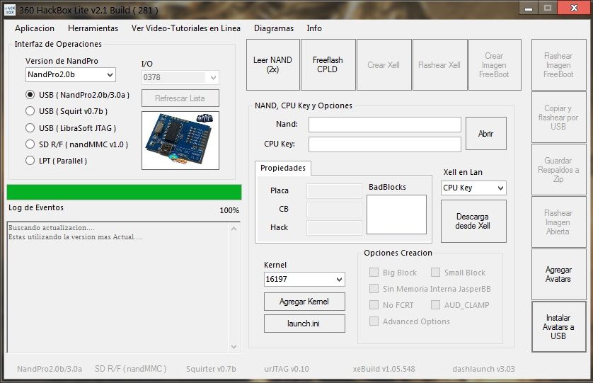Open the Diagramas menu
This screenshot has width=593, height=383.
pyautogui.click(x=274, y=28)
